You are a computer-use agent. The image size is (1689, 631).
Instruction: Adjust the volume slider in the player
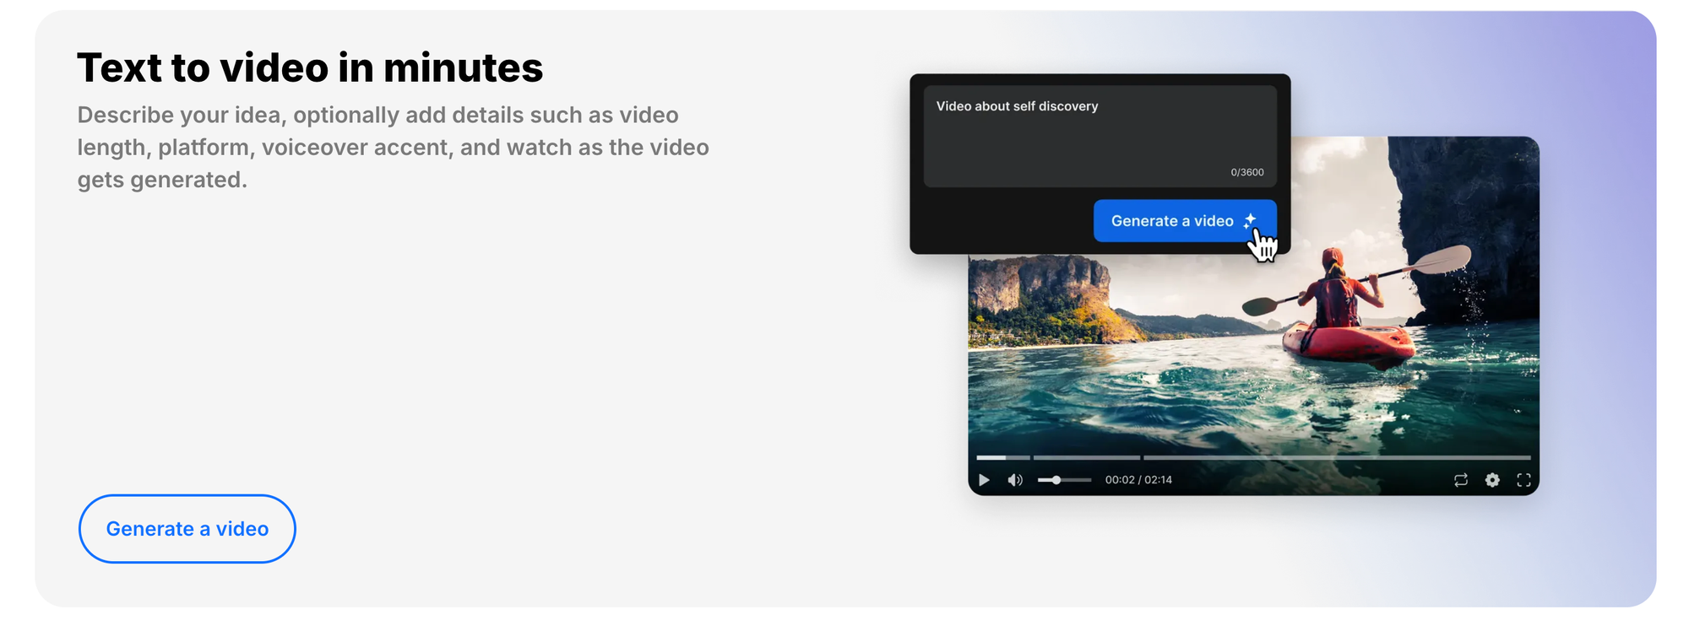1064,480
